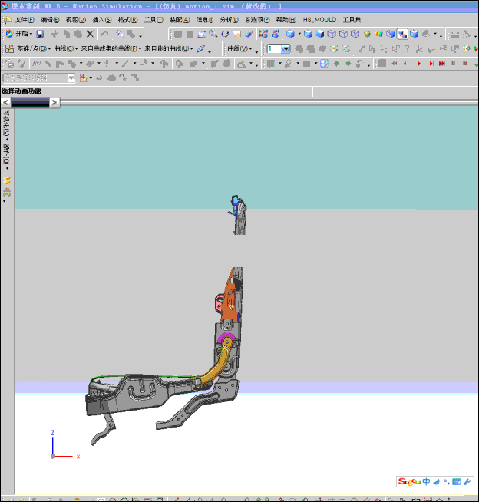Open the 帮助(H) menu
This screenshot has height=502, width=479.
(286, 20)
